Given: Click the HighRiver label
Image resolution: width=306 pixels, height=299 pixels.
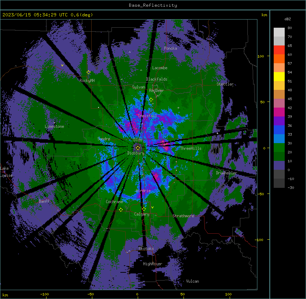Looking at the screenshot, I should point(153,264).
